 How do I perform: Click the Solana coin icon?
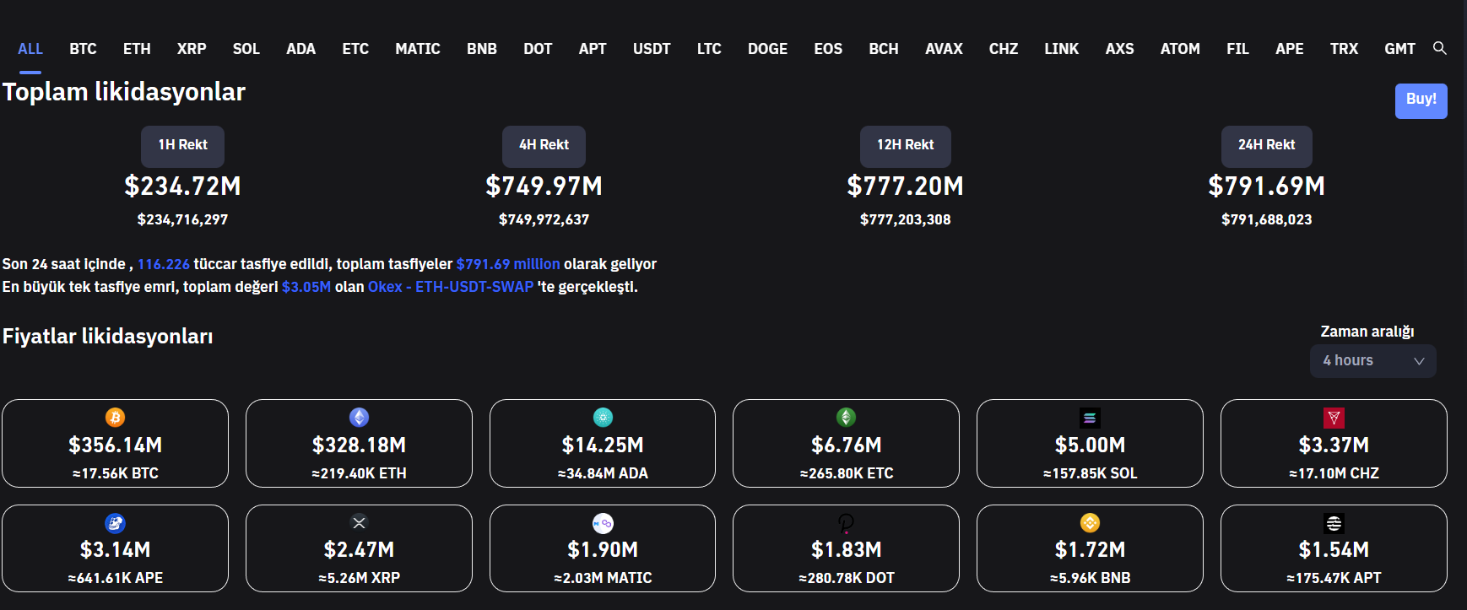(1090, 418)
